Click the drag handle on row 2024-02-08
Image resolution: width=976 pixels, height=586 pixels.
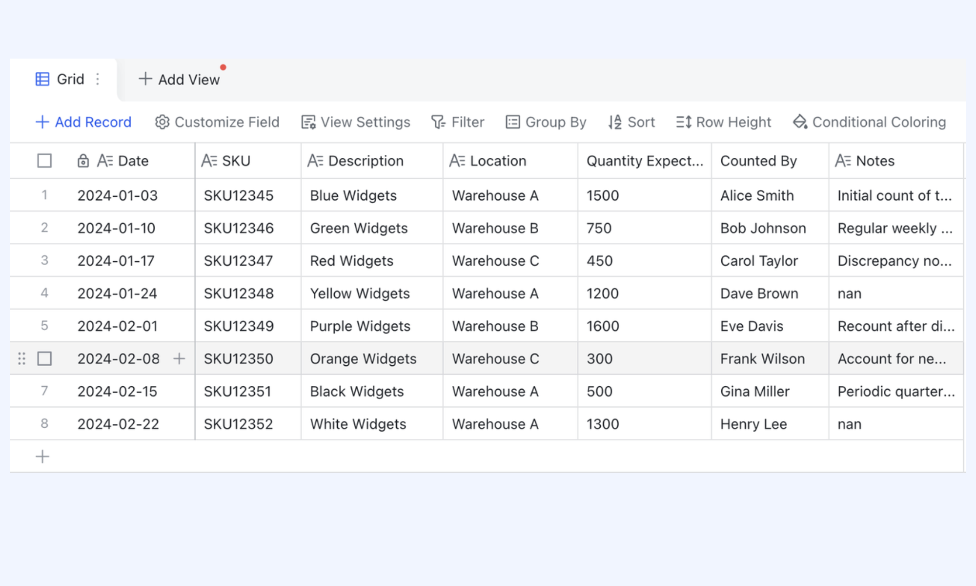click(x=21, y=359)
